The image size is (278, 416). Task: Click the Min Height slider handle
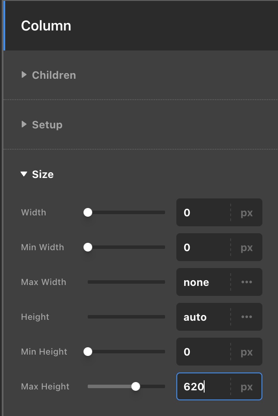[88, 352]
